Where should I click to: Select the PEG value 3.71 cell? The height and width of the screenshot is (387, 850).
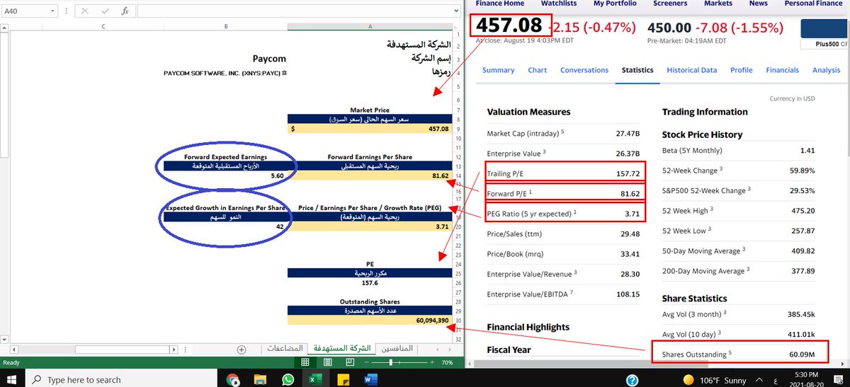pos(370,226)
